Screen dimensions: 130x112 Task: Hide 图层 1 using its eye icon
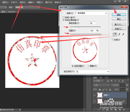pos(94,95)
